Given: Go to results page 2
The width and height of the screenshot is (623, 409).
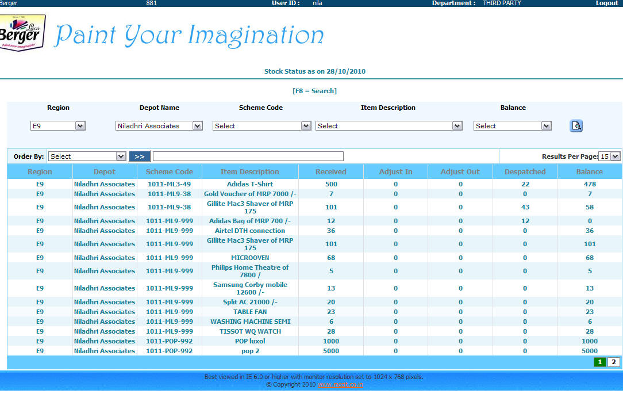Looking at the screenshot, I should pos(613,362).
